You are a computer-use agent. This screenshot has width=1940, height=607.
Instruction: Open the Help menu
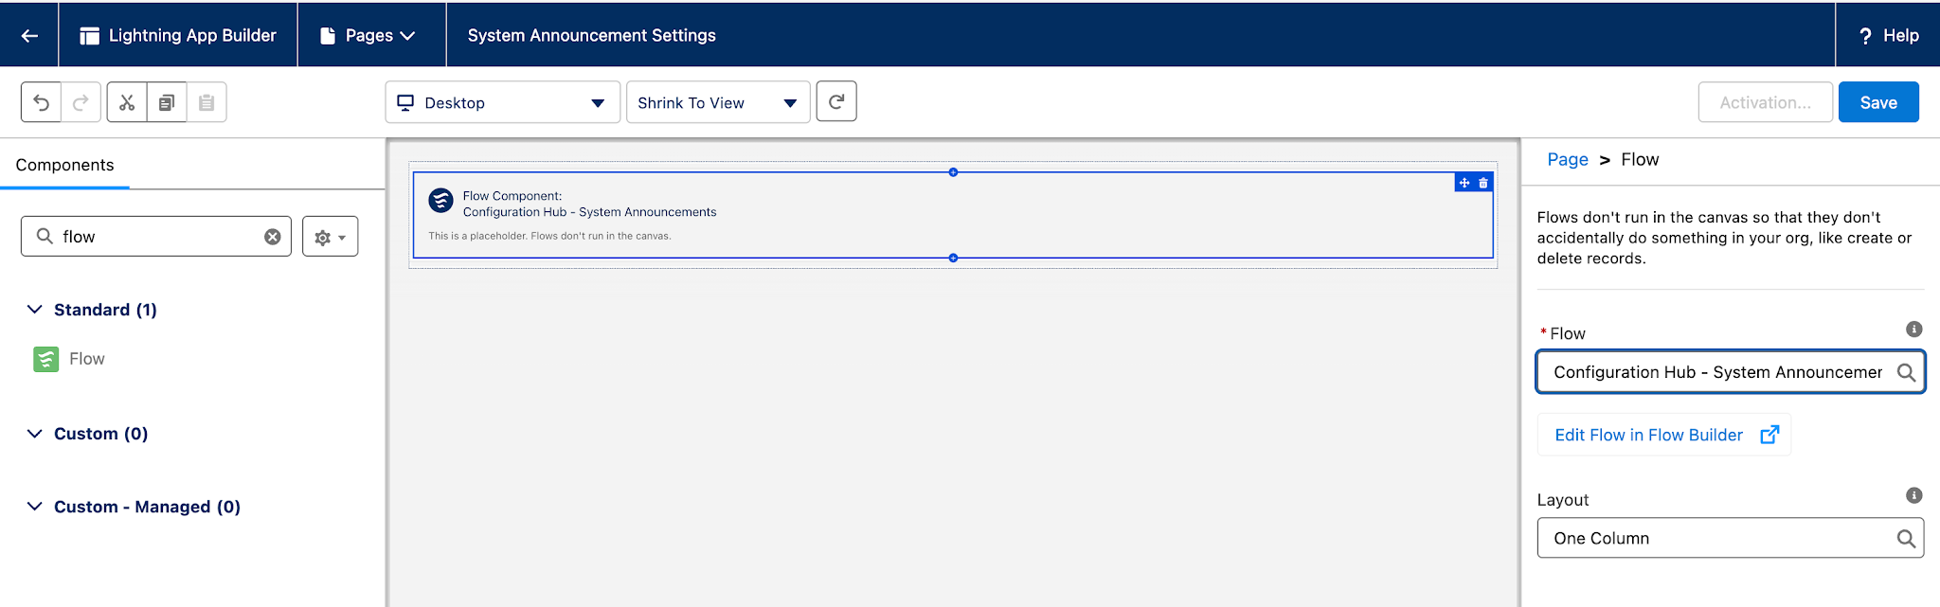click(1889, 35)
